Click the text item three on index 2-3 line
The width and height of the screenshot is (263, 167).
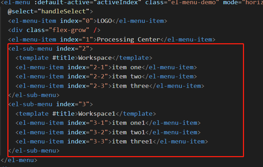pos(130,86)
